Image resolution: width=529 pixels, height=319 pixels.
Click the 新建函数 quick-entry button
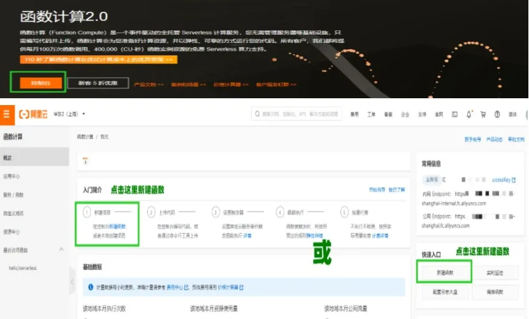pyautogui.click(x=445, y=272)
